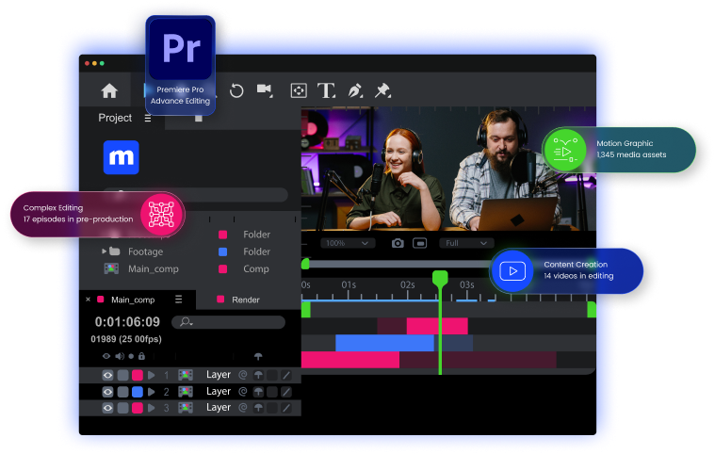
Task: Toggle the shy switch on Layer 2
Action: [258, 392]
